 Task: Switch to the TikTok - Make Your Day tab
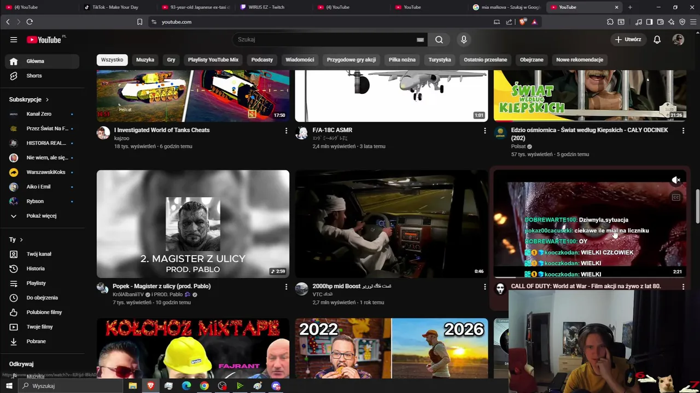115,7
